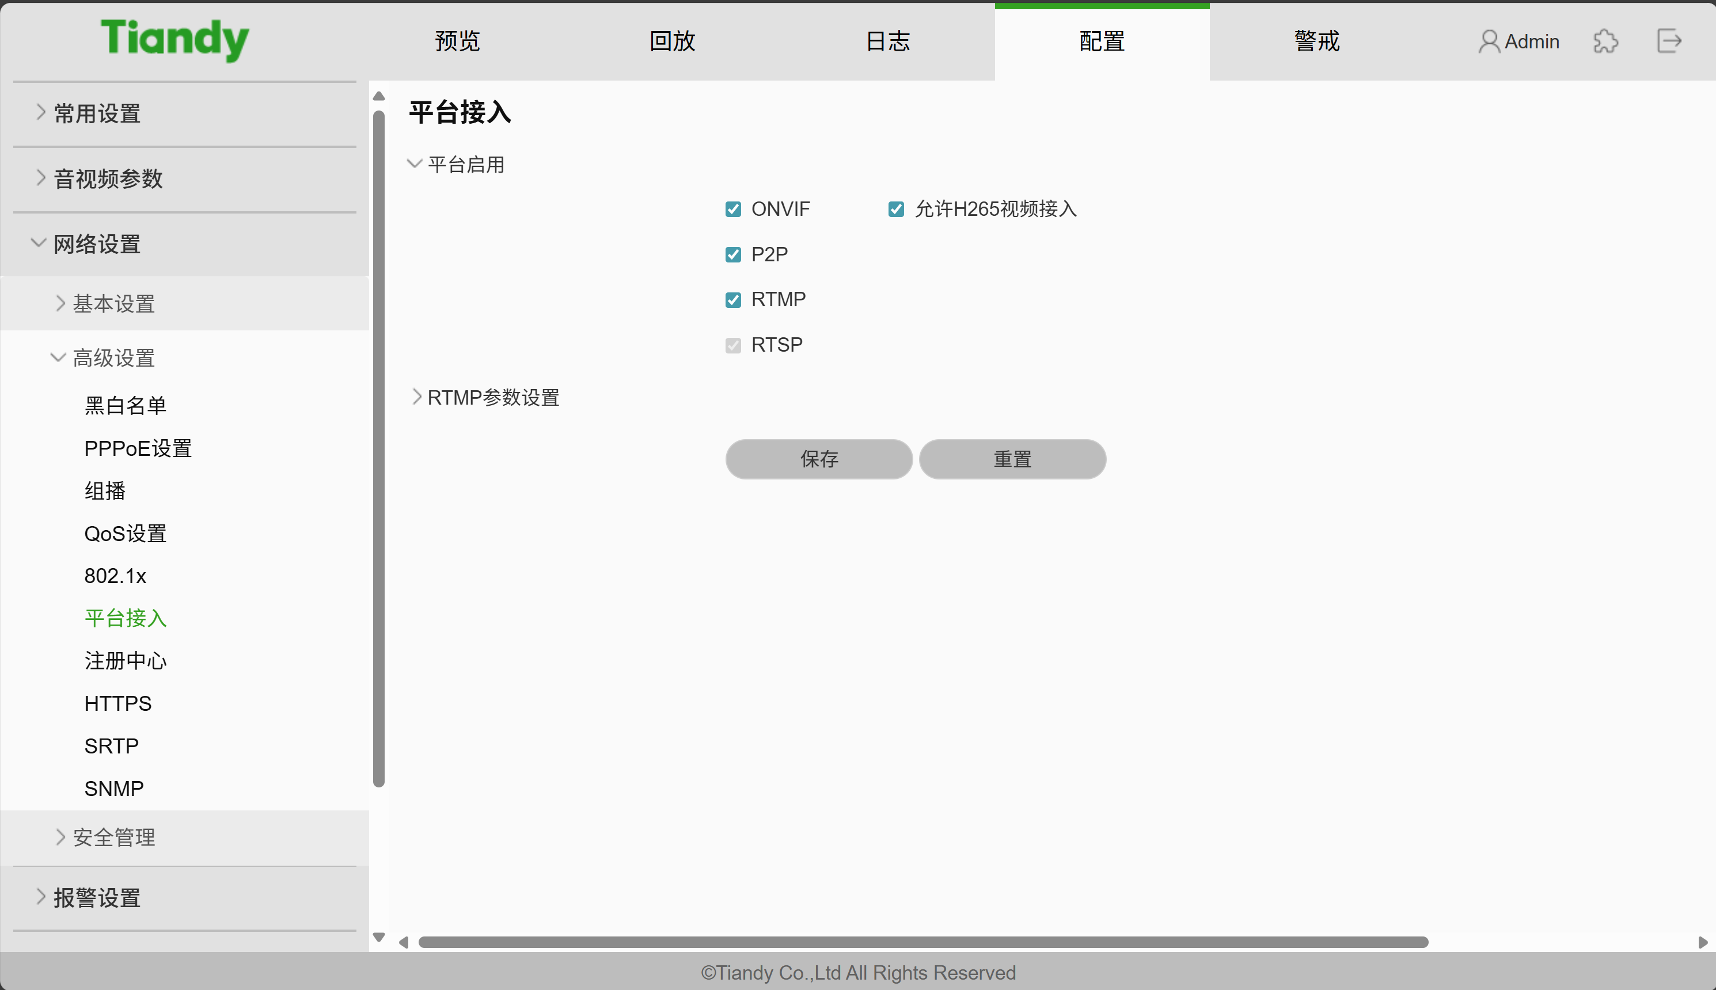
Task: Click horizontal scroll left arrow
Action: coord(403,942)
